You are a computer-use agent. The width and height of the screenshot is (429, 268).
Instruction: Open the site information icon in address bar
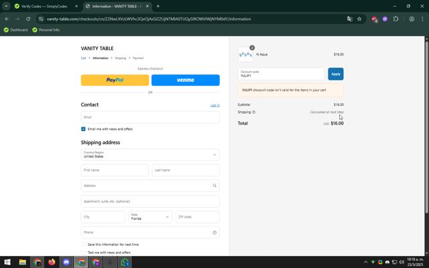pos(41,19)
